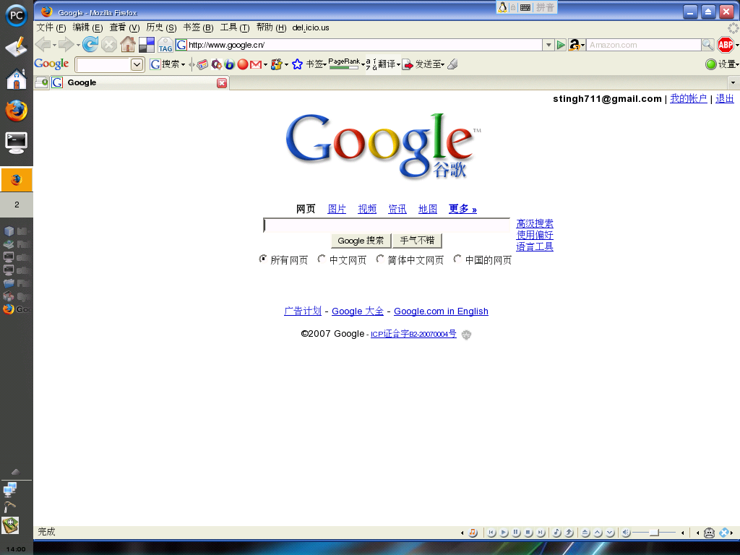This screenshot has height=555, width=740.
Task: Open the Adblock Plus ABP icon
Action: click(726, 45)
